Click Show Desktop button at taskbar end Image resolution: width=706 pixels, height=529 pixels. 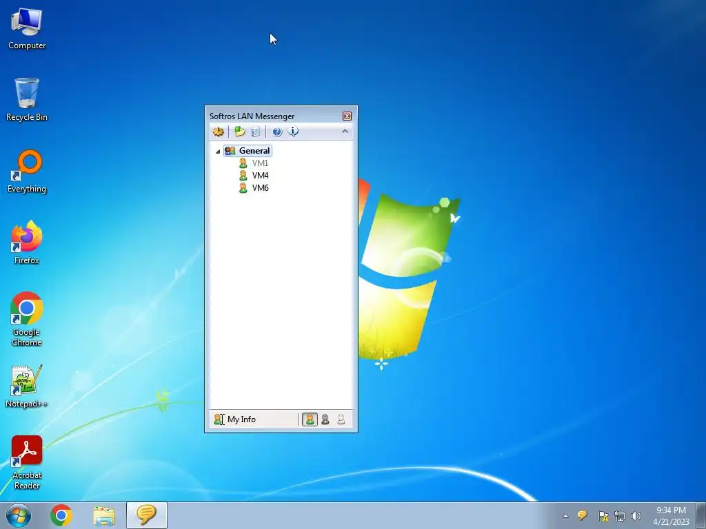(x=701, y=515)
